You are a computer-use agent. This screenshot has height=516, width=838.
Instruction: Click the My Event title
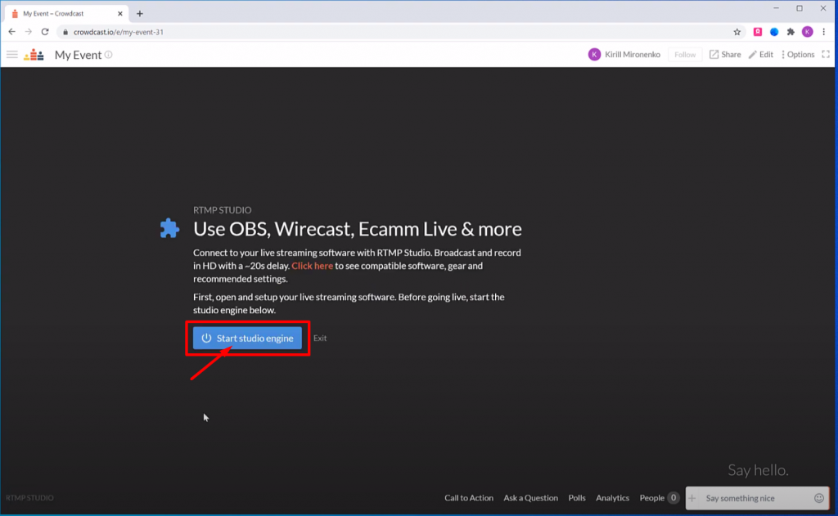(x=78, y=55)
